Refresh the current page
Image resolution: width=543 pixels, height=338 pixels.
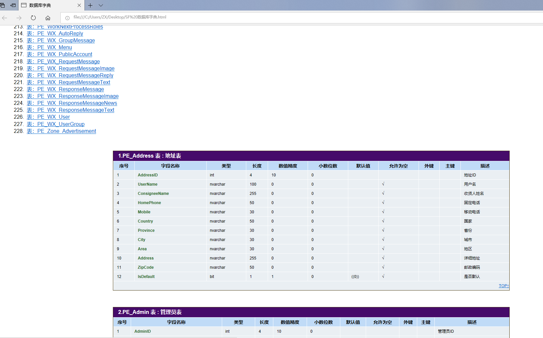[x=33, y=18]
